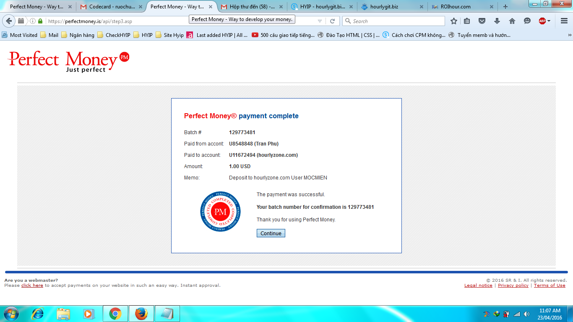Click the volume speaker tray icon
The width and height of the screenshot is (573, 322).
point(527,314)
